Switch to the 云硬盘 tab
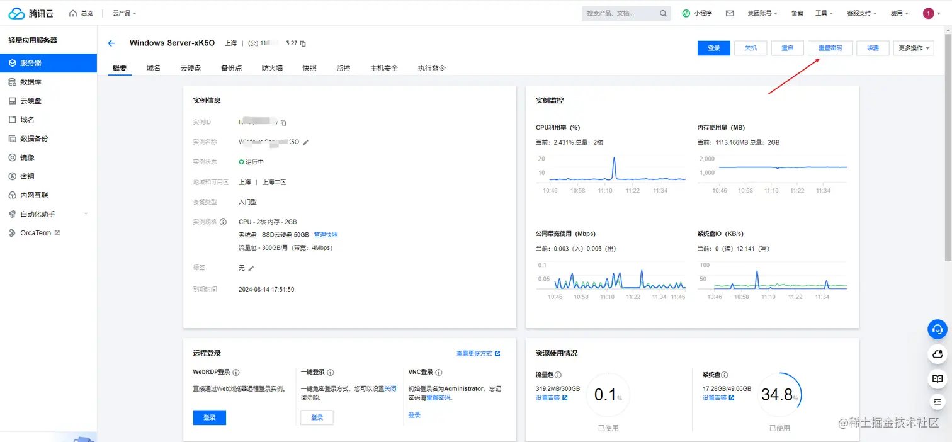 [191, 68]
